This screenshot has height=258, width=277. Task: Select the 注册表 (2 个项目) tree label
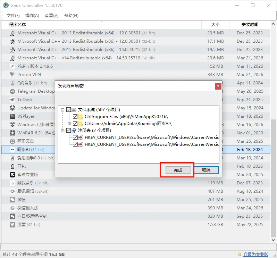coord(94,131)
